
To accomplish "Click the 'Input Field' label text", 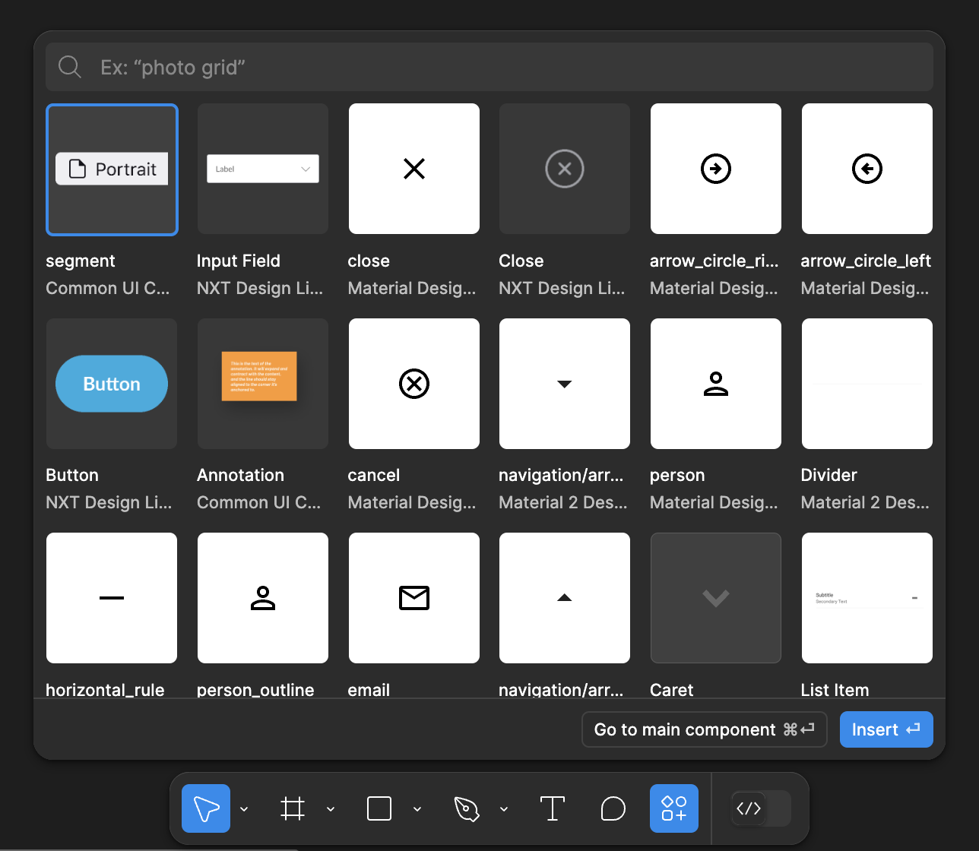I will point(239,261).
